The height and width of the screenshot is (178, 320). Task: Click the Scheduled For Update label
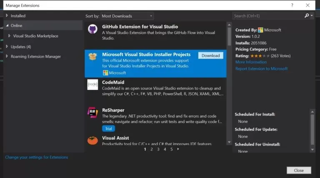tap(256, 129)
